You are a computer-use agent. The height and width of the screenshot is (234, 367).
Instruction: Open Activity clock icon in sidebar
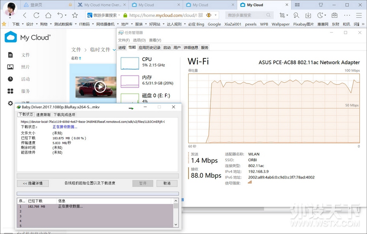click(10, 79)
